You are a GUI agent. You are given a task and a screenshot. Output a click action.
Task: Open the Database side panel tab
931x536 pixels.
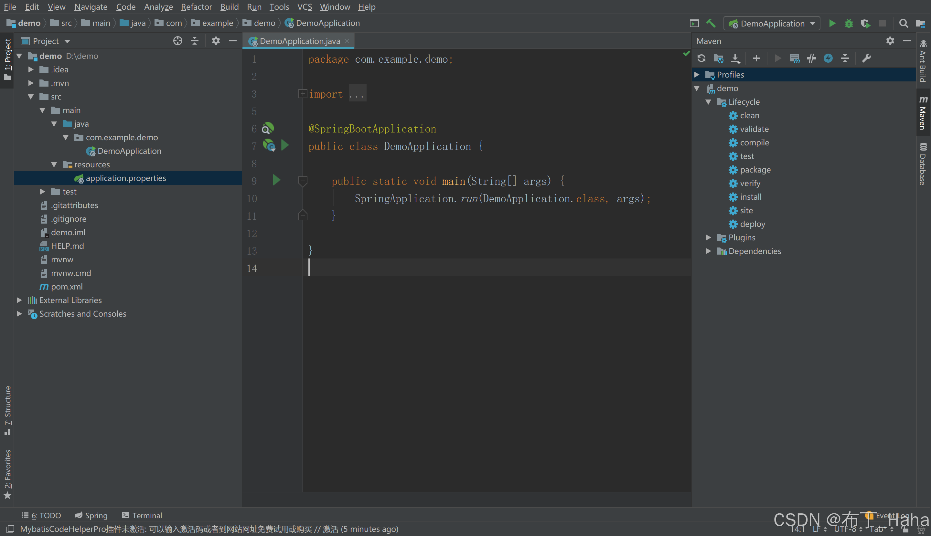click(x=923, y=164)
